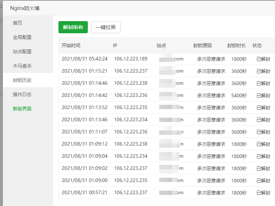Select timestamp 2021/08/31 00:57:21
The width and height of the screenshot is (275, 206).
coord(84,192)
